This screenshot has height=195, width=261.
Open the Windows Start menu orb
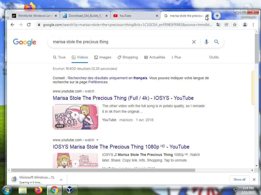pyautogui.click(x=7, y=190)
